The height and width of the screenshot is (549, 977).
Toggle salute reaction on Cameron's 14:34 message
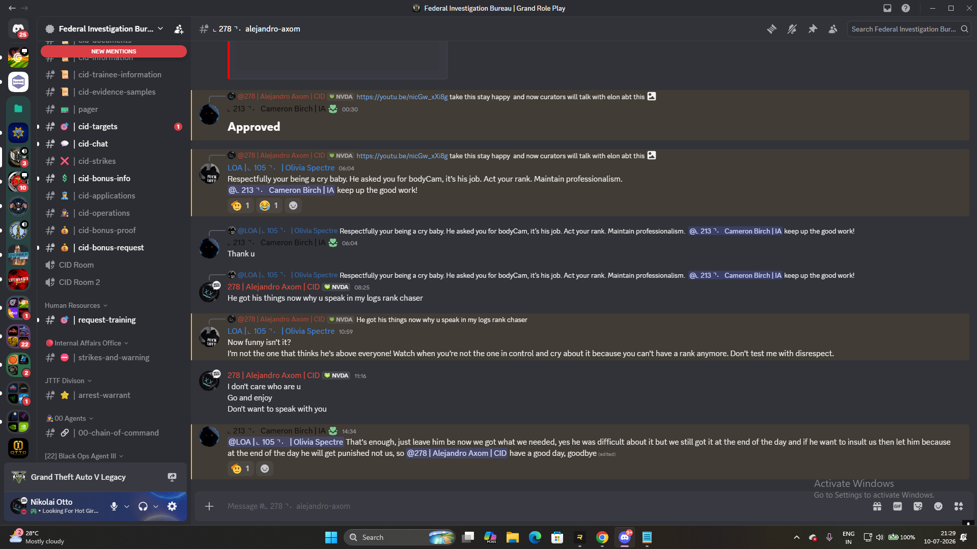[241, 469]
